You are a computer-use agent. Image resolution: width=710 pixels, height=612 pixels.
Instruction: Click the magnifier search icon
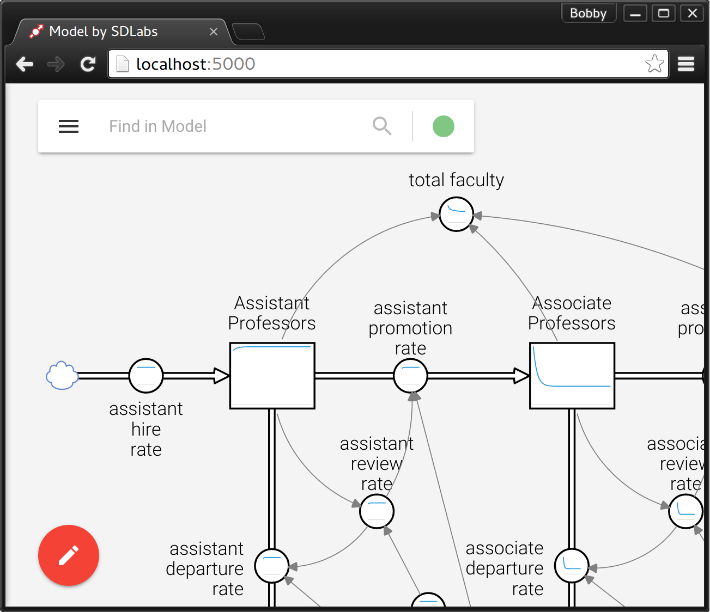(x=382, y=126)
